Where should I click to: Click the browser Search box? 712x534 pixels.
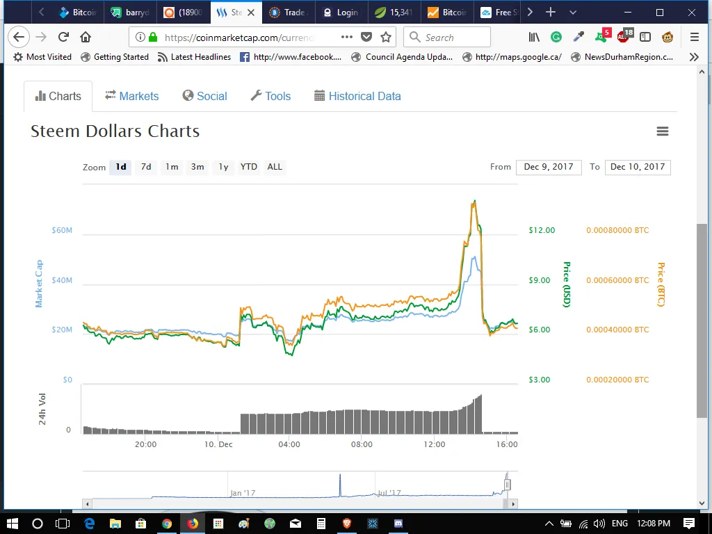point(447,38)
